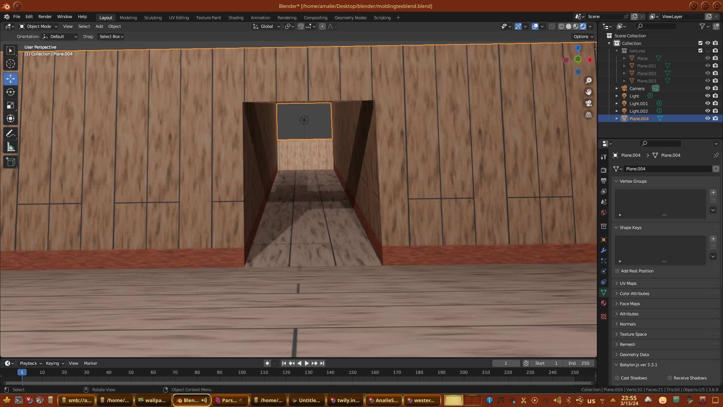This screenshot has height=407, width=723.
Task: Select the Cursor tool in toolbar
Action: pos(11,64)
